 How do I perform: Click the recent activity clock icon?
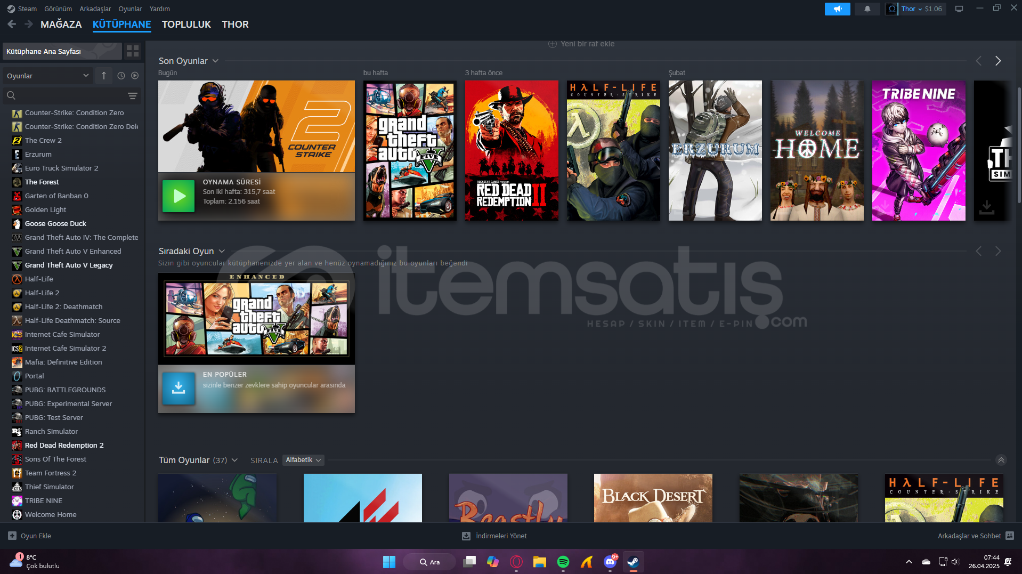pyautogui.click(x=121, y=76)
